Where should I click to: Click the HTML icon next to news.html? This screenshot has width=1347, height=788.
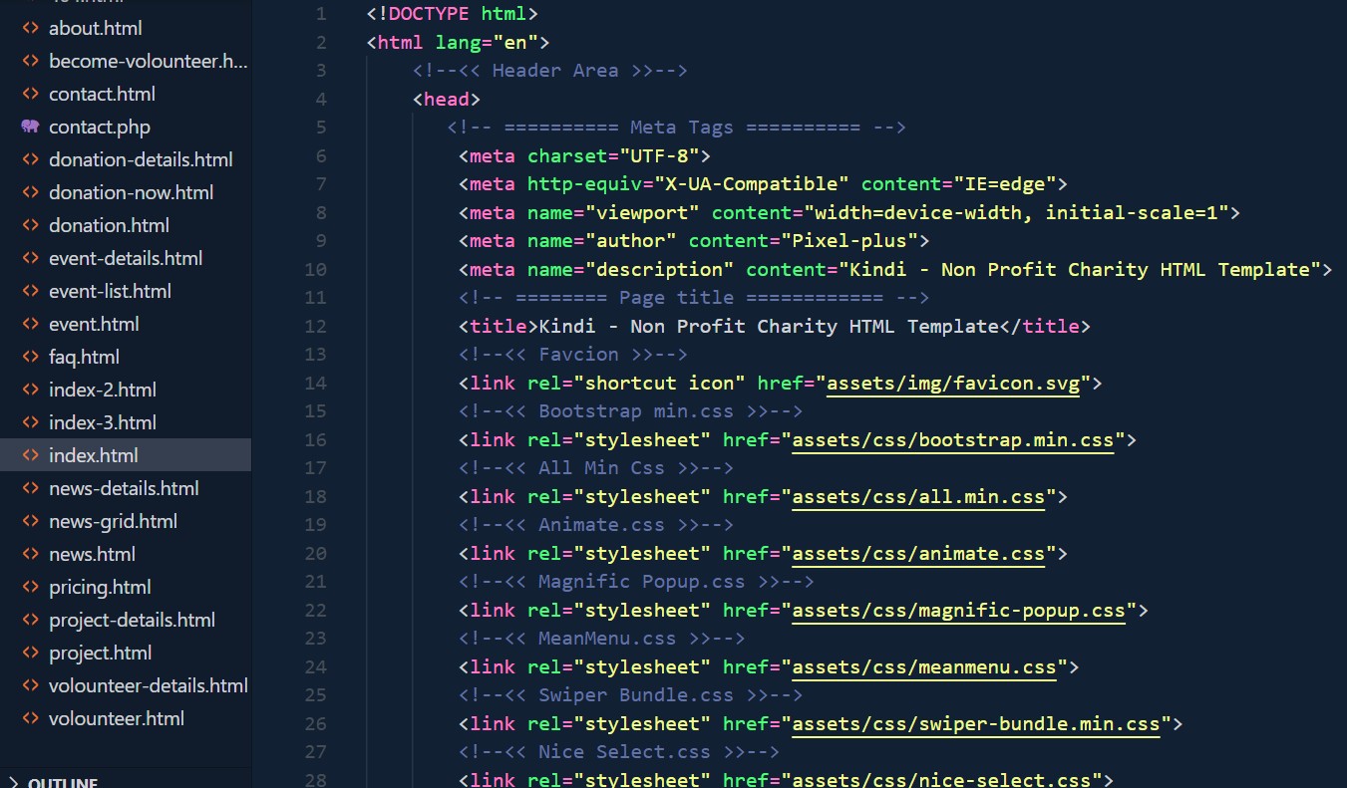(30, 554)
